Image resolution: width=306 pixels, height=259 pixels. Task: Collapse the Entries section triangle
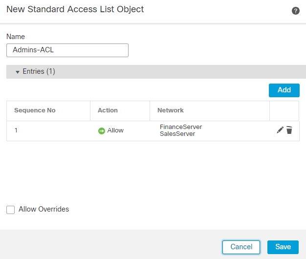pyautogui.click(x=18, y=72)
